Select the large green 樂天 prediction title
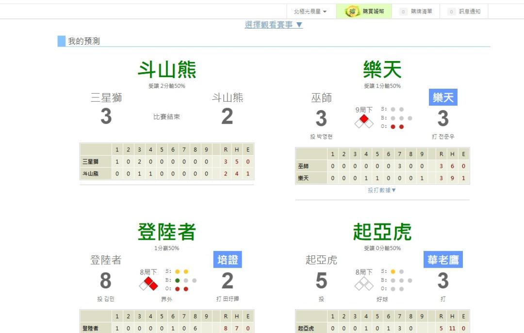The image size is (524, 333). [382, 69]
